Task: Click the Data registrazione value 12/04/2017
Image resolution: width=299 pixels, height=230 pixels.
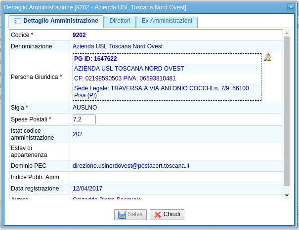Action: [x=87, y=189]
